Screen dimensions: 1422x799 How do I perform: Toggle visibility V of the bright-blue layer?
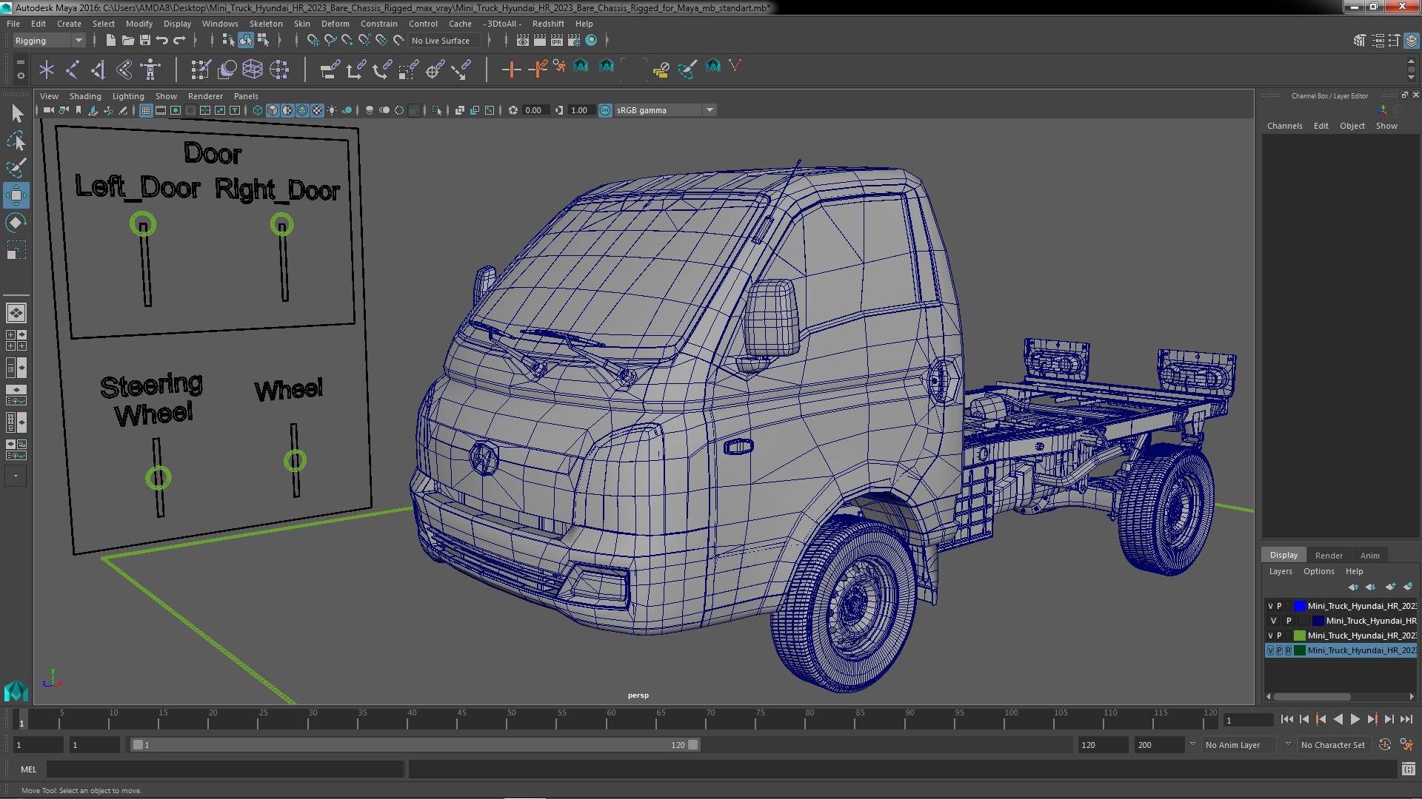coord(1271,606)
